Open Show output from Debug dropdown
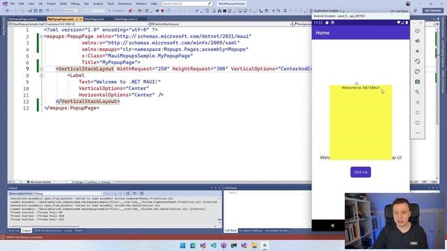The width and height of the screenshot is (447, 251). [x=68, y=194]
